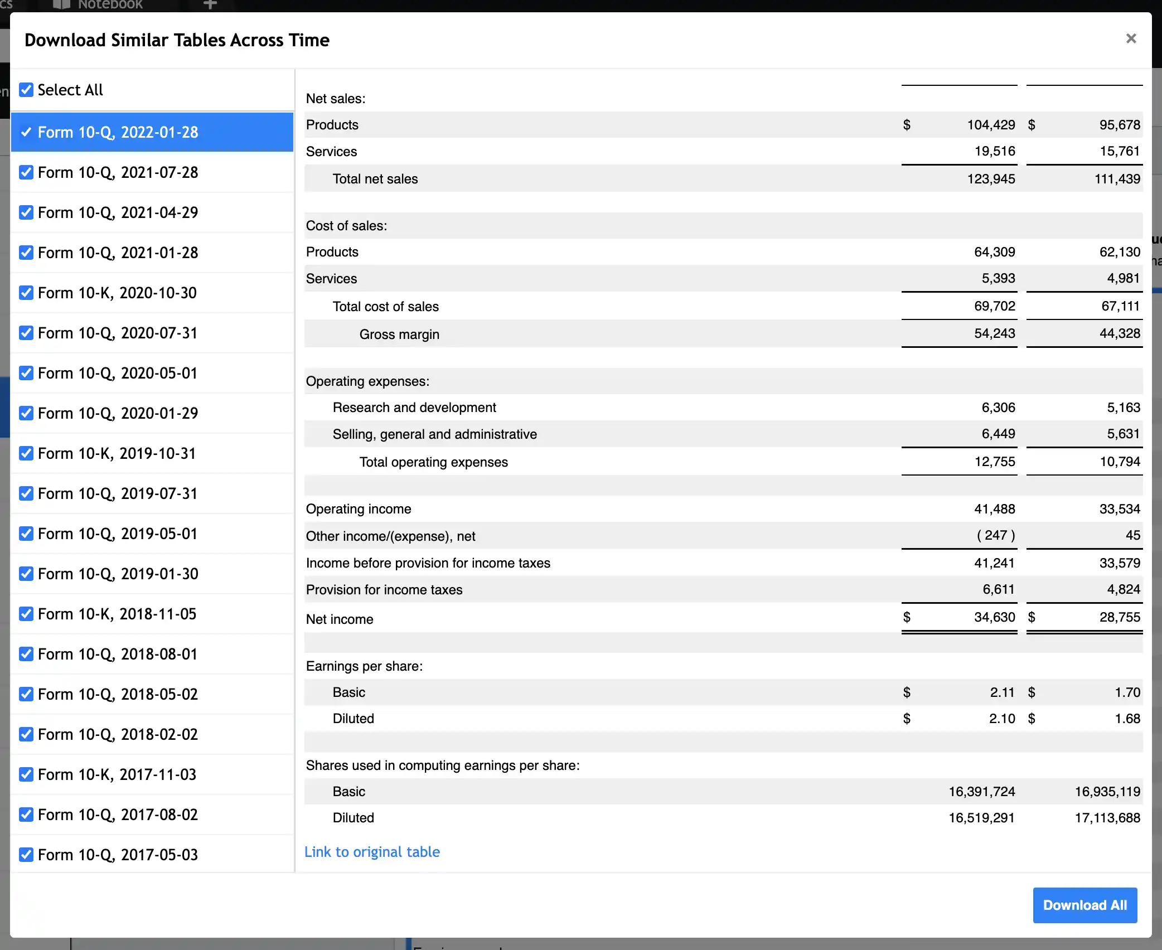Disable Form 10-Q, 2019-05-01
Viewport: 1162px width, 950px height.
click(26, 534)
